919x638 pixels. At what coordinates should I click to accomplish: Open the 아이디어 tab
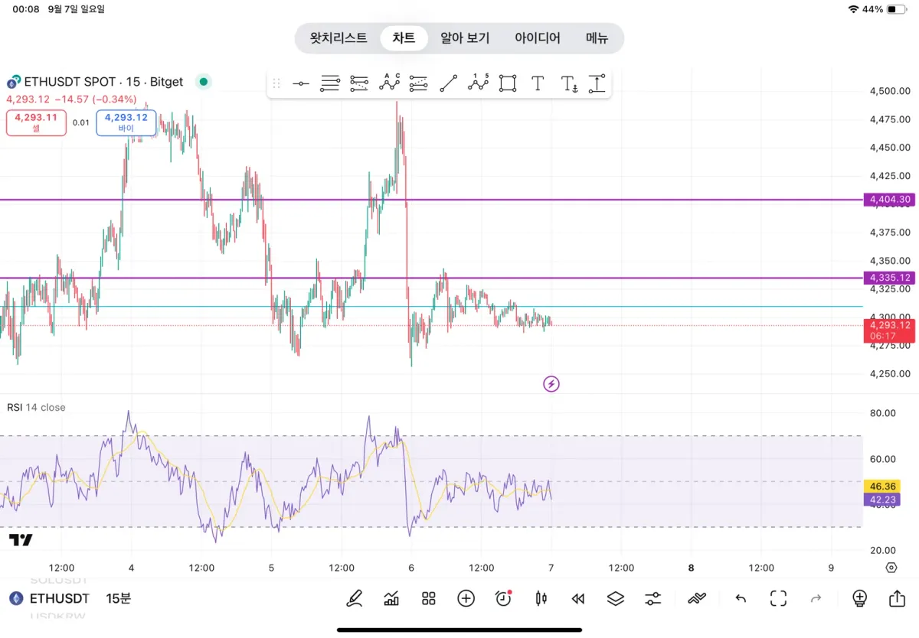pyautogui.click(x=538, y=38)
